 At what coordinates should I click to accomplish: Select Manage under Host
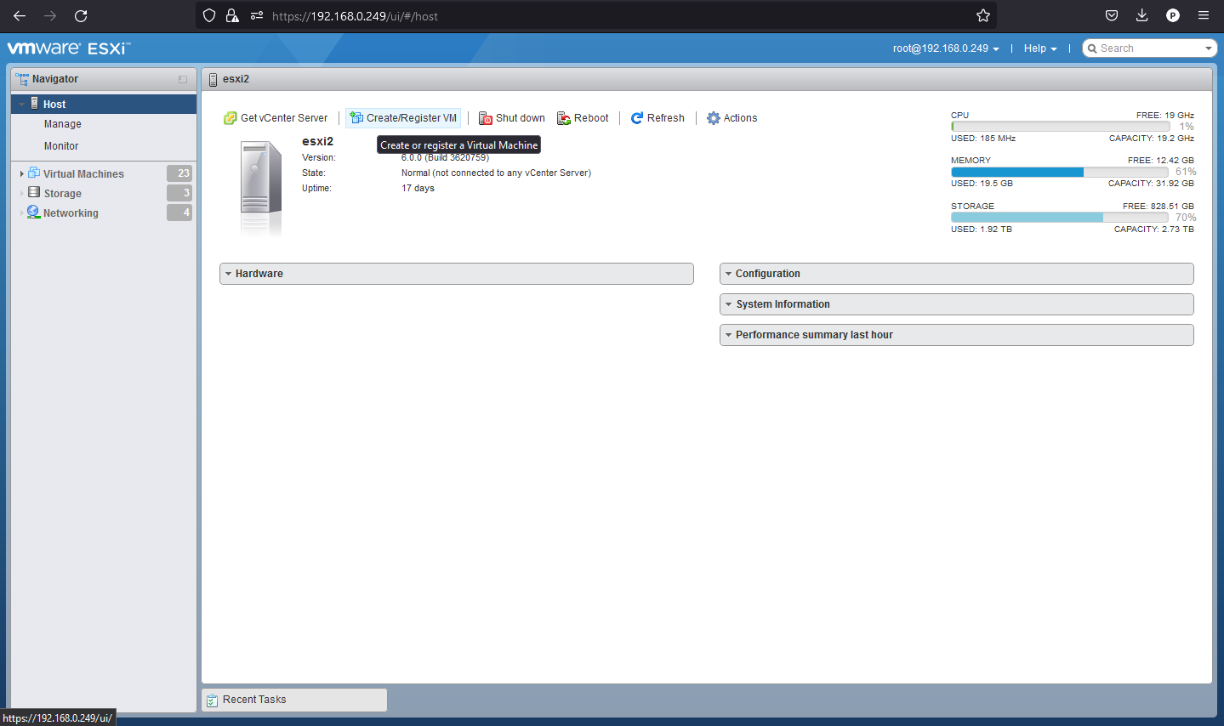pyautogui.click(x=63, y=124)
